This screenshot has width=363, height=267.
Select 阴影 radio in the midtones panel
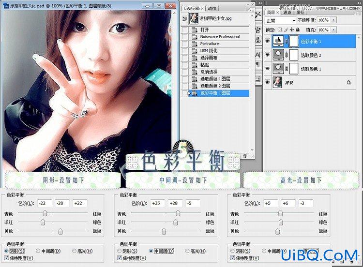(x=119, y=251)
